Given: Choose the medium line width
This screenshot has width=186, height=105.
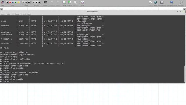Looking at the screenshot, I should point(26,2).
